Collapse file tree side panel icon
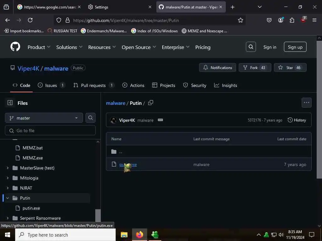The image size is (322, 241). (x=10, y=103)
